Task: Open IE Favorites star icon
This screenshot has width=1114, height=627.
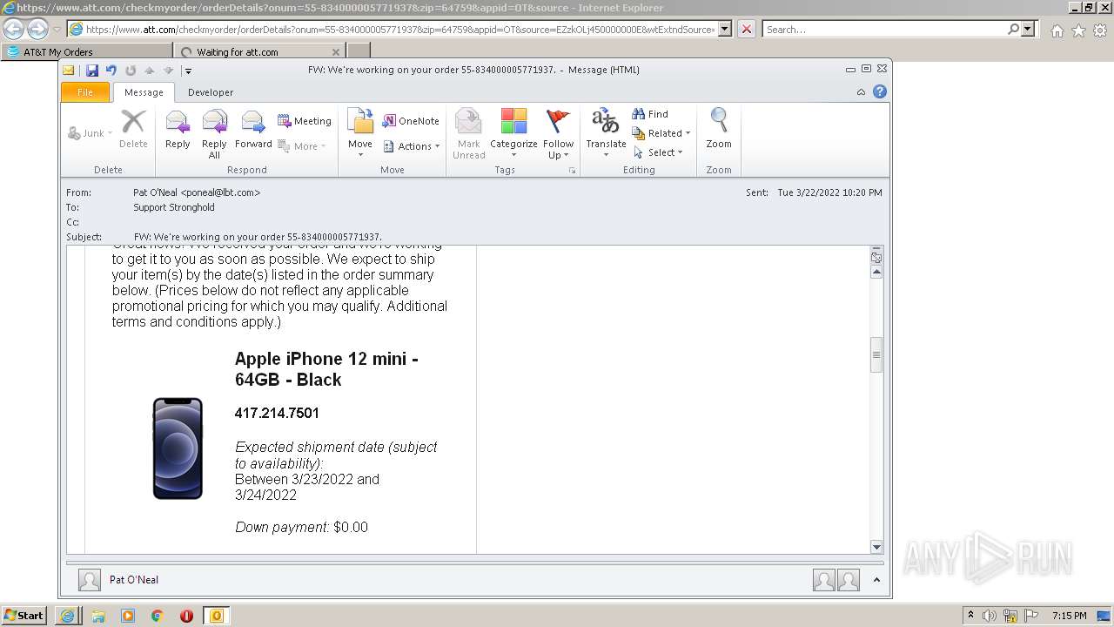Action: [x=1078, y=30]
